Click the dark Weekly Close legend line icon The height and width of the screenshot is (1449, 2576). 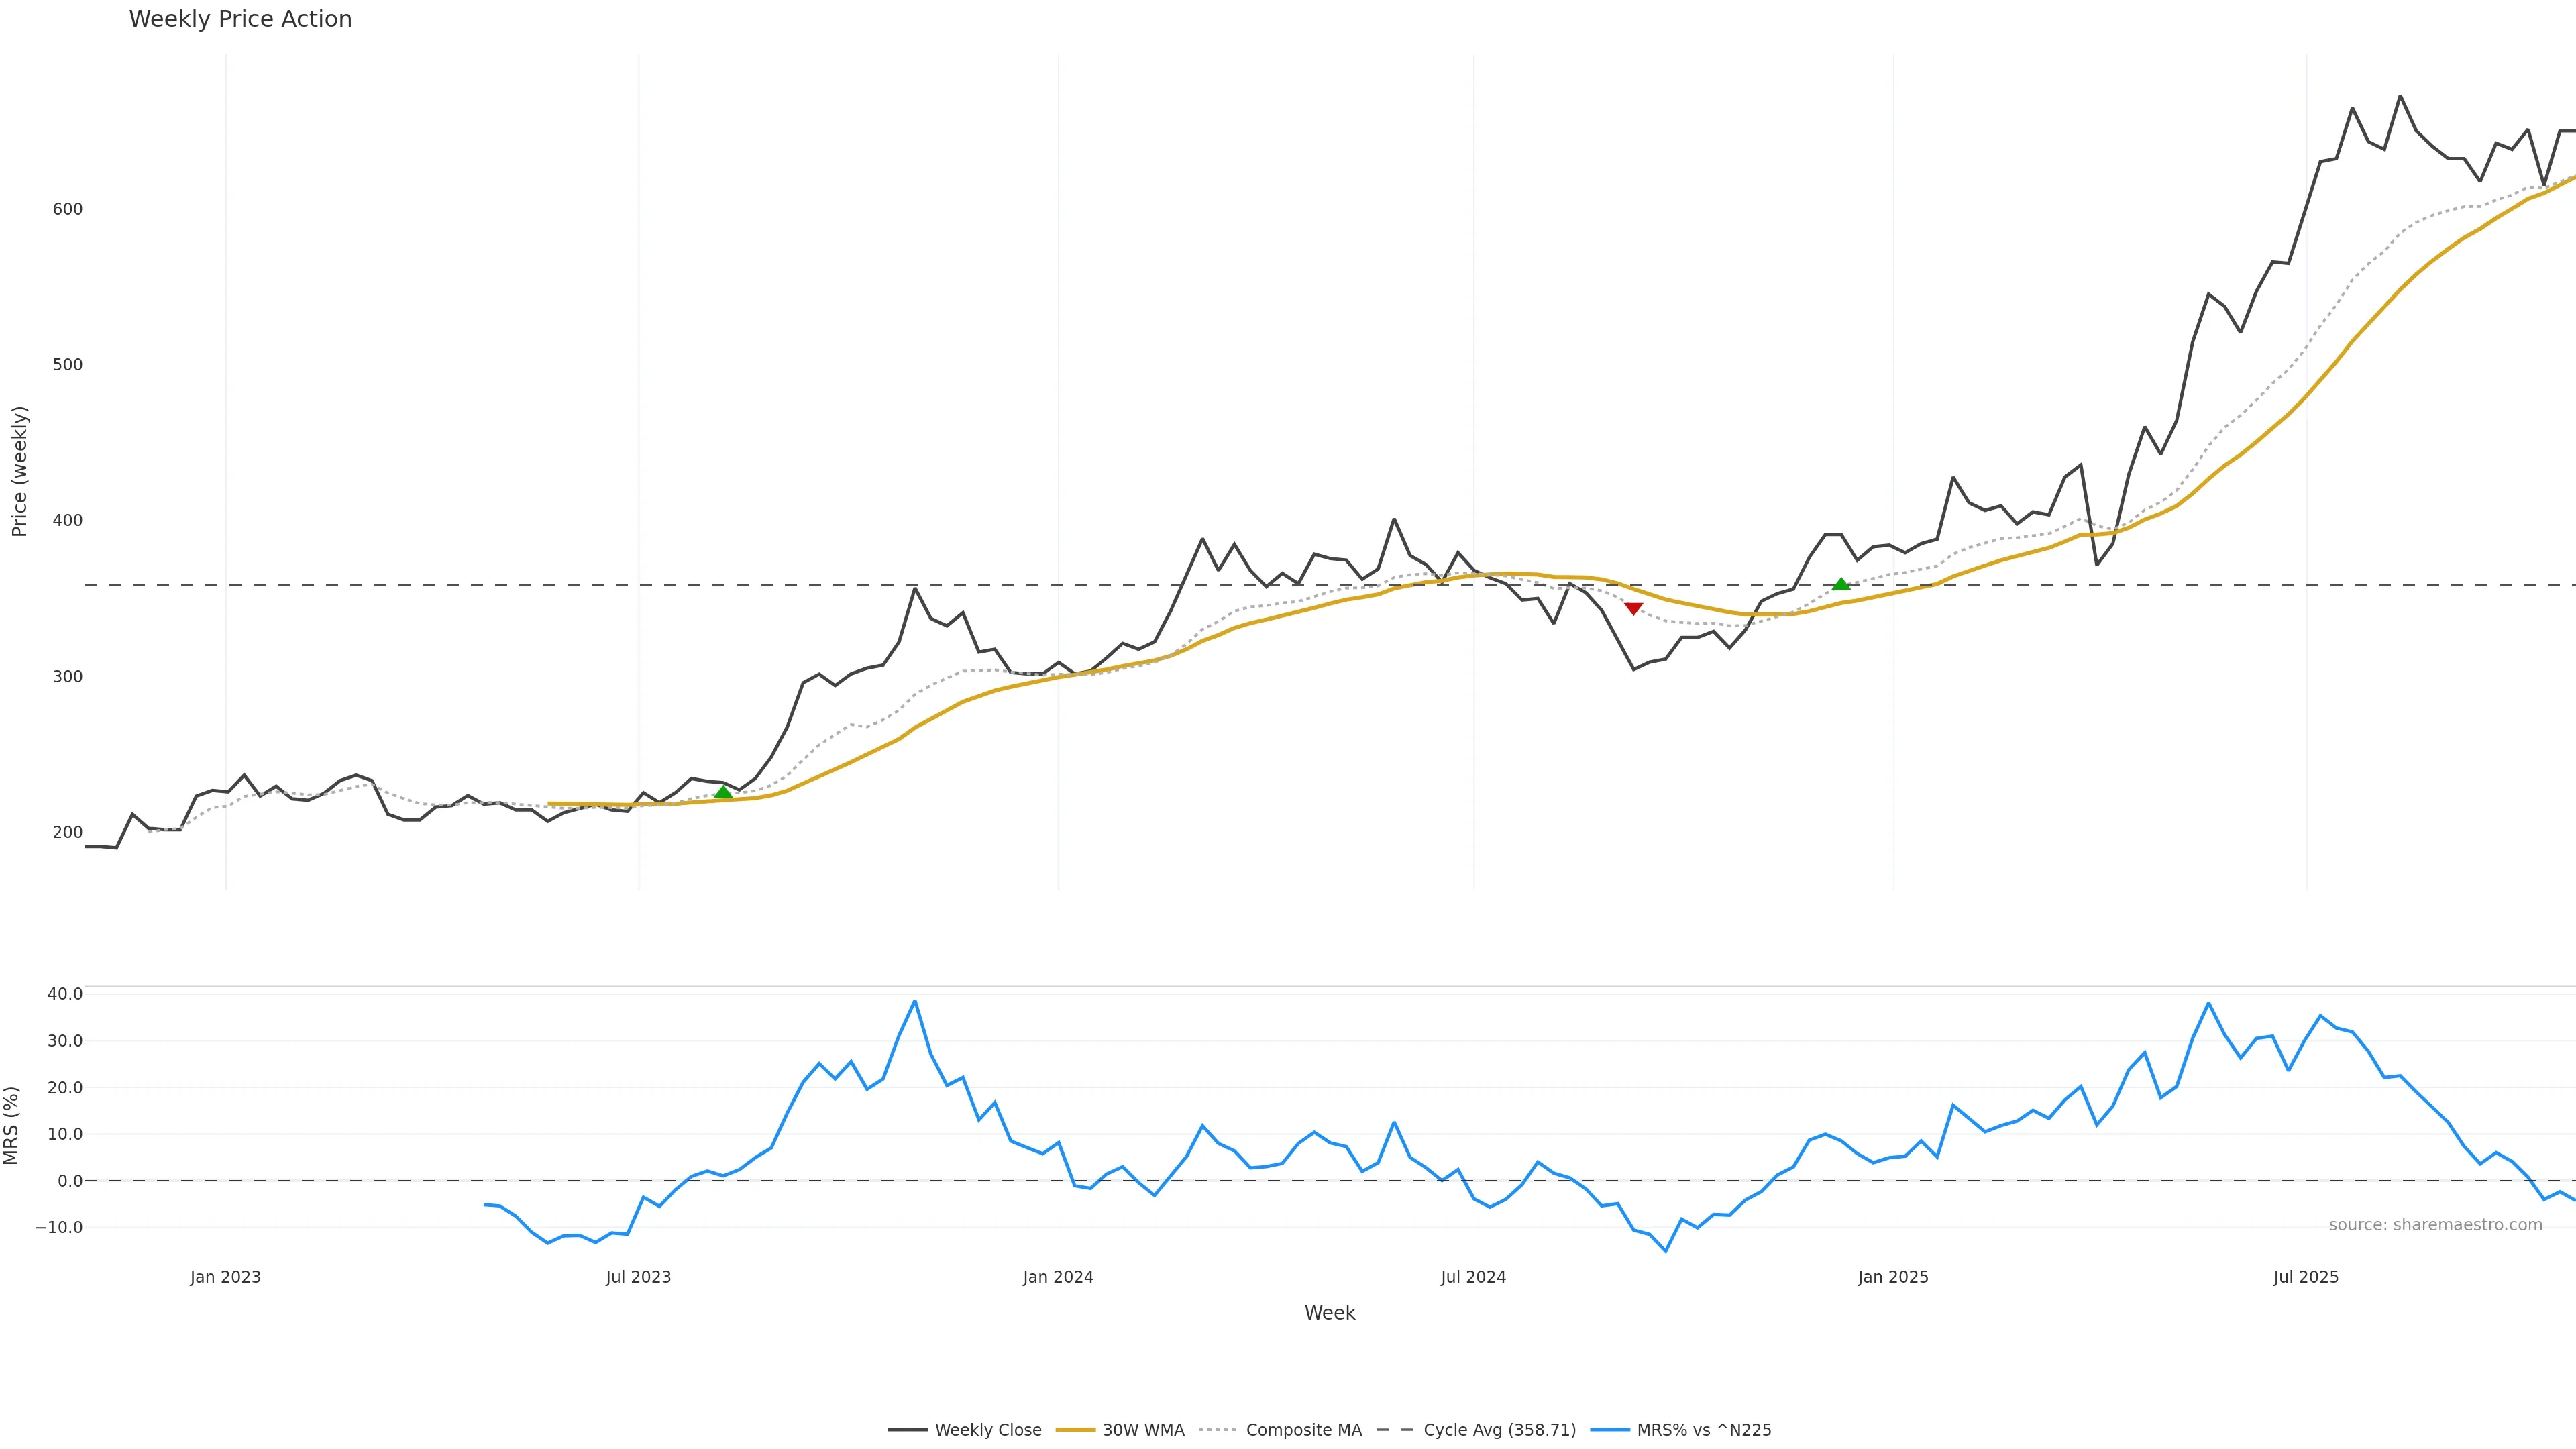[908, 1430]
